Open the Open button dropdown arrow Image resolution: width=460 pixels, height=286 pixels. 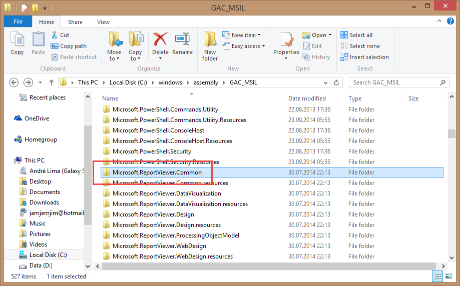point(330,35)
